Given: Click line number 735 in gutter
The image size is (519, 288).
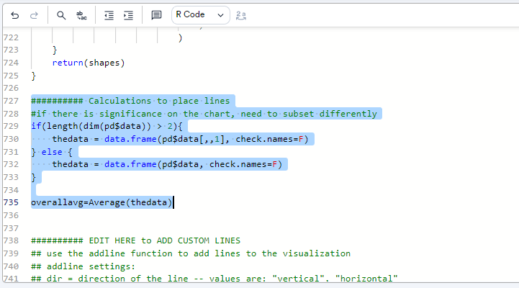Looking at the screenshot, I should (11, 202).
